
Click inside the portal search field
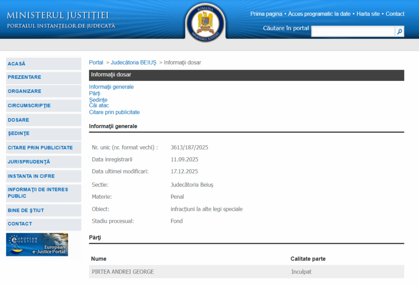pyautogui.click(x=353, y=31)
